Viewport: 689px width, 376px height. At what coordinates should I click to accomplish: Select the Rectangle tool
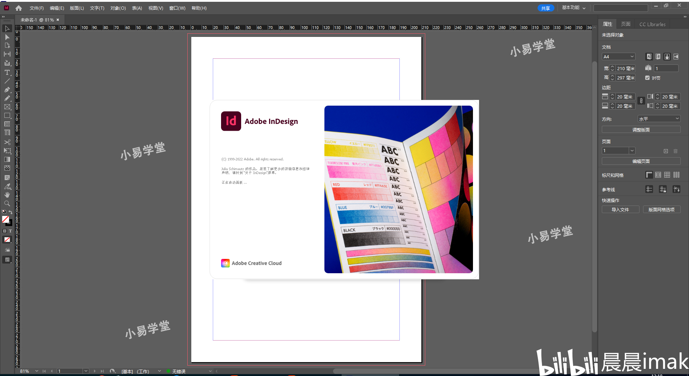pyautogui.click(x=7, y=115)
